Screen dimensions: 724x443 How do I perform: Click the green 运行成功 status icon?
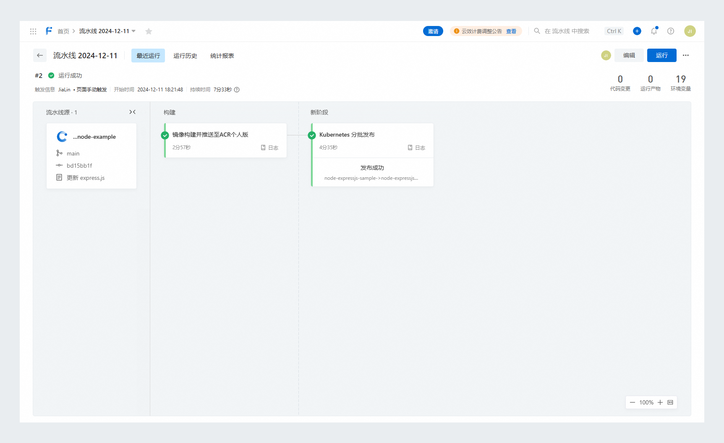[x=51, y=75]
